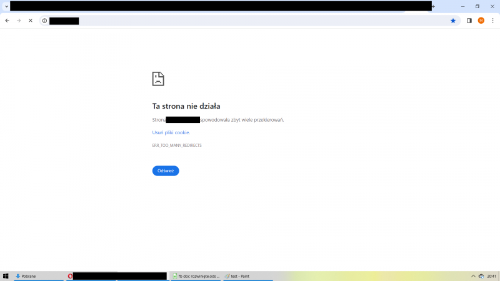
Task: Open the Pobrane taskbar item
Action: coord(39,276)
